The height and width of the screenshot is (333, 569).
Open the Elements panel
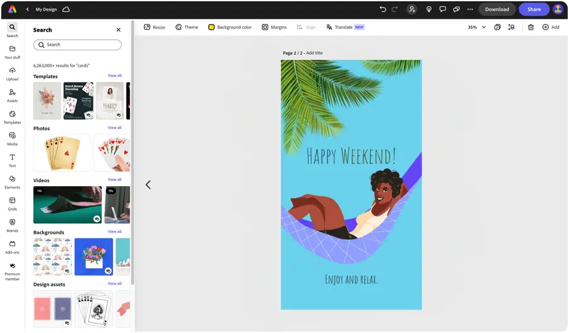pyautogui.click(x=12, y=182)
